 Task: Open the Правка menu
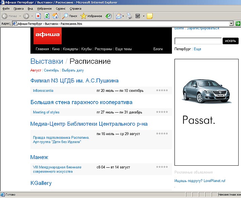tap(19, 9)
